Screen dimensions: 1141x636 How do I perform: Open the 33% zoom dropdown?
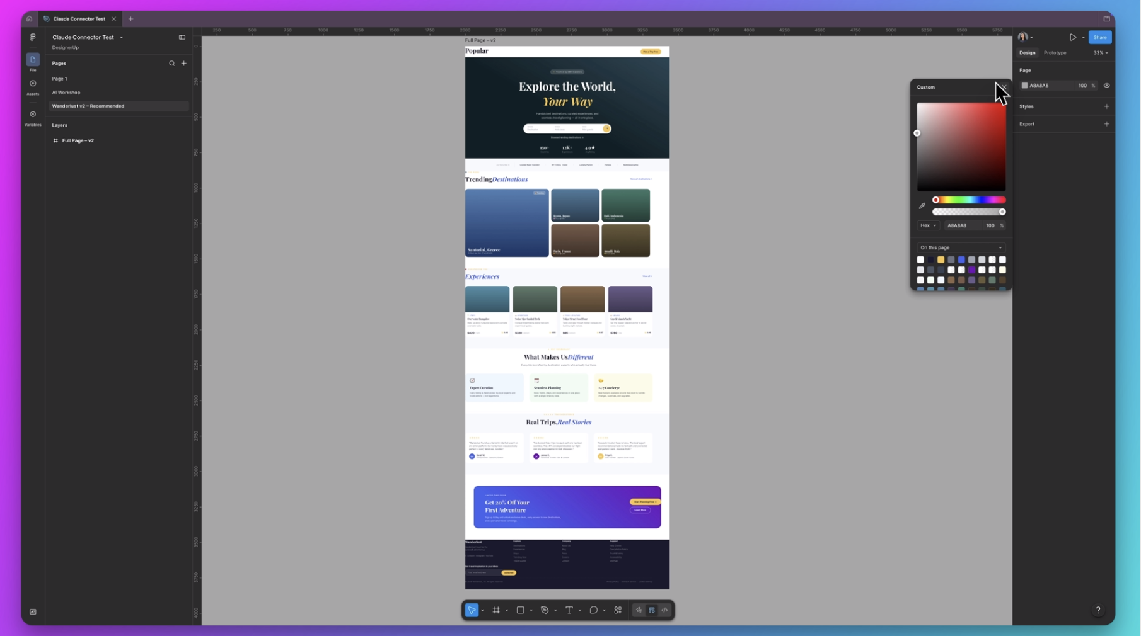point(1100,53)
